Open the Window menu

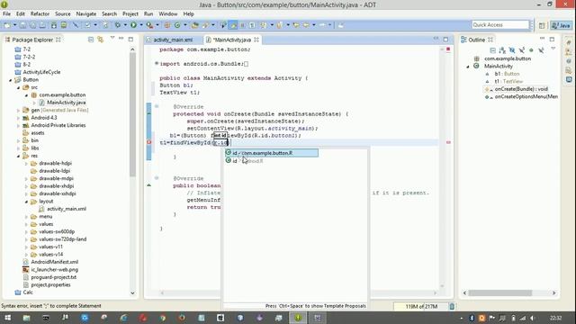tap(168, 13)
